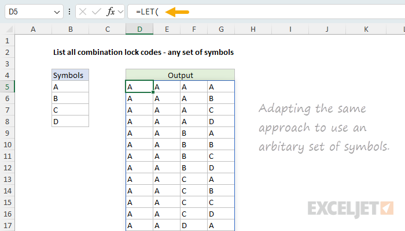Select column H header
The image size is (405, 231).
(253, 29)
